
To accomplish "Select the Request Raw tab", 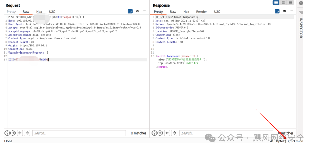I will (26, 12).
